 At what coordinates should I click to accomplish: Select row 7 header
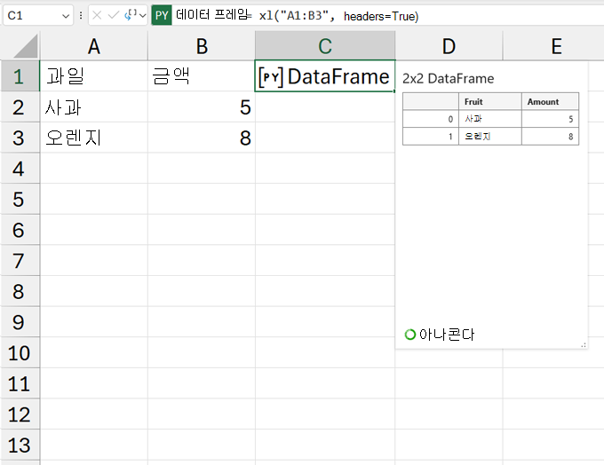coord(20,261)
